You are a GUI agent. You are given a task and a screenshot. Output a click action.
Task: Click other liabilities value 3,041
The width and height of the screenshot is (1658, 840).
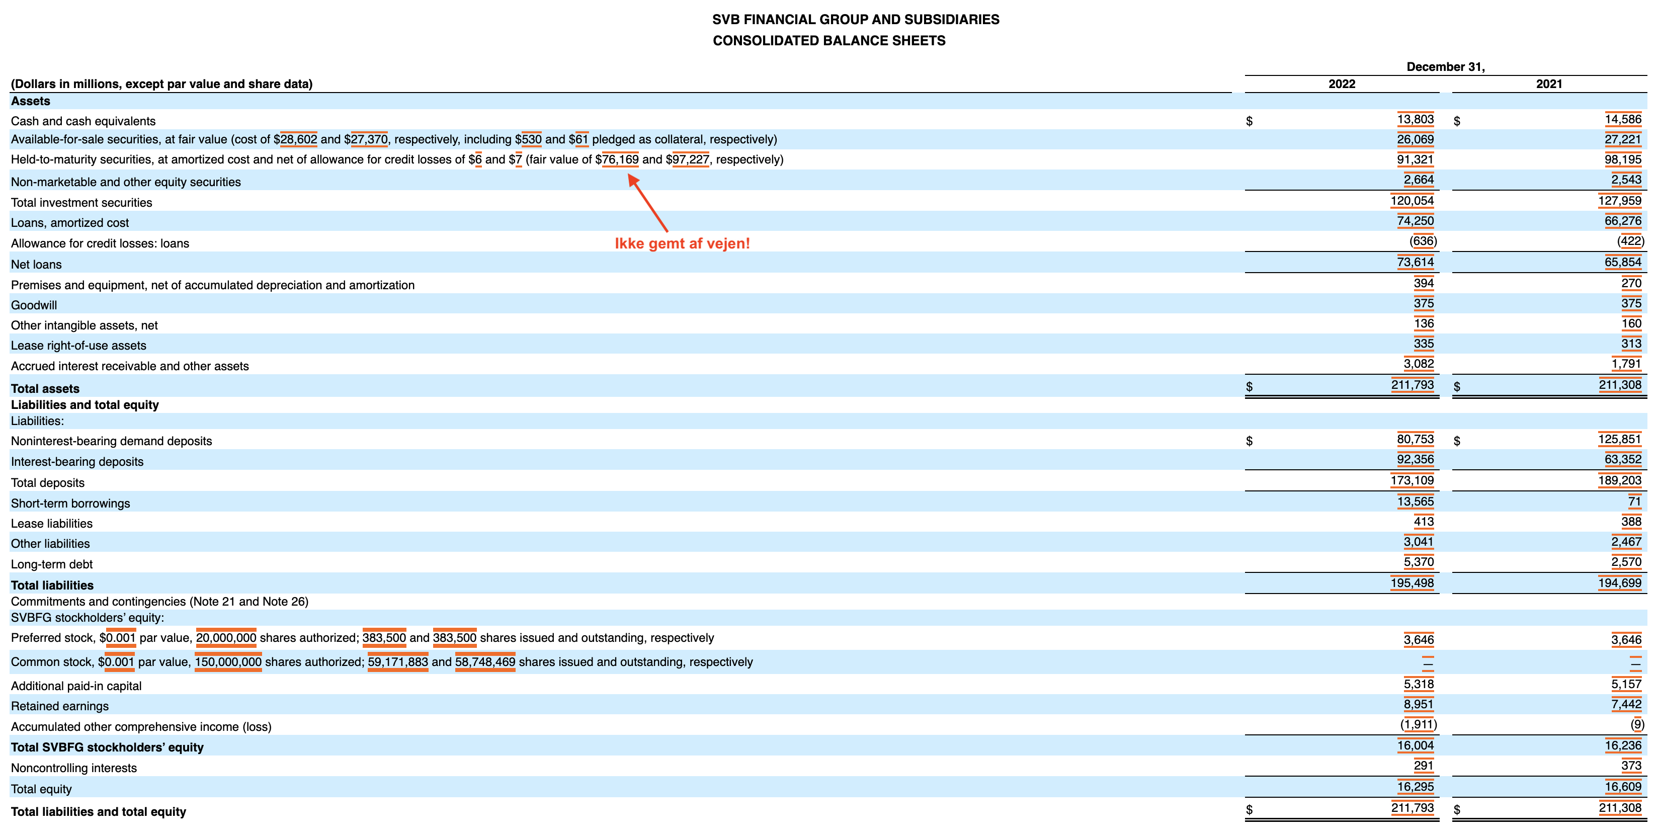[x=1419, y=542]
